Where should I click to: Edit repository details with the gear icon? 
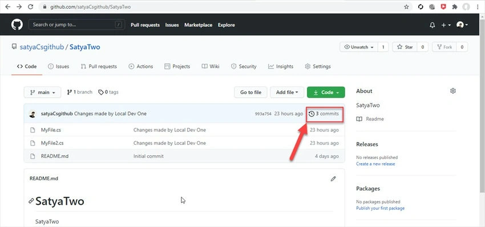click(x=453, y=91)
